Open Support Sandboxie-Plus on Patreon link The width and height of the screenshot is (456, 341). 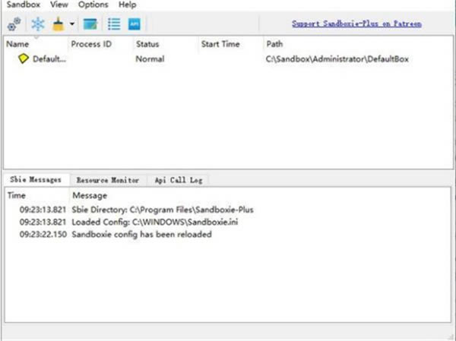point(356,24)
